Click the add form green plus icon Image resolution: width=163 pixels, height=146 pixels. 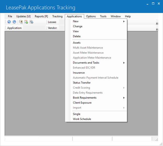[x=26, y=22]
